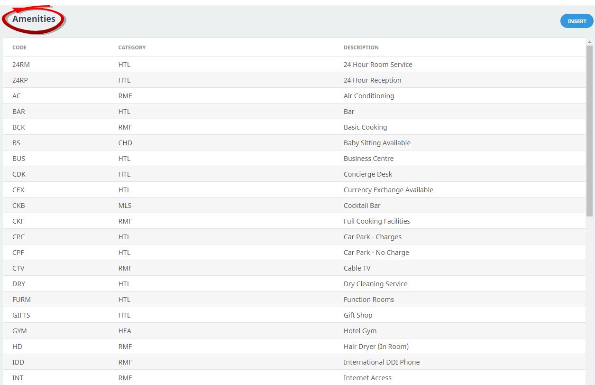Viewport: 595px width, 385px height.
Task: Select the Internet Access row
Action: [367, 378]
